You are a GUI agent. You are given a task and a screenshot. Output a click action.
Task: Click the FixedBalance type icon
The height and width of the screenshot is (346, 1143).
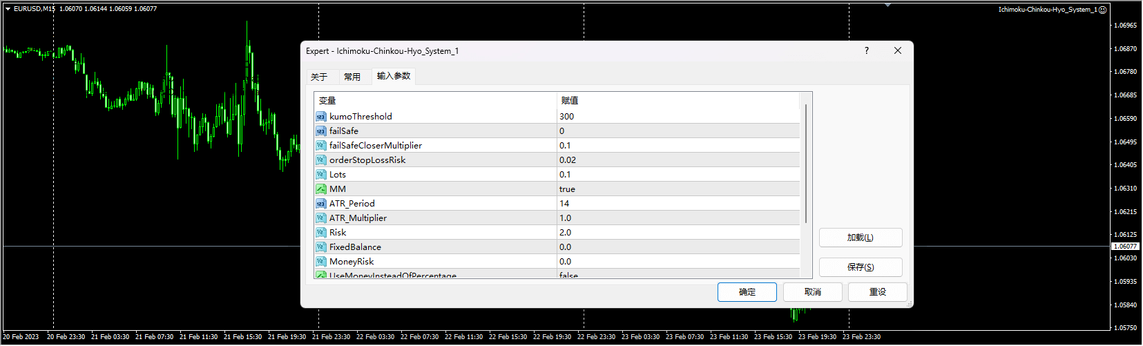321,247
